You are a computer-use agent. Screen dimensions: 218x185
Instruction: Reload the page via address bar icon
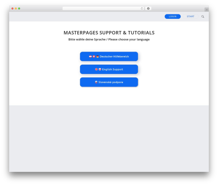[x=142, y=9]
